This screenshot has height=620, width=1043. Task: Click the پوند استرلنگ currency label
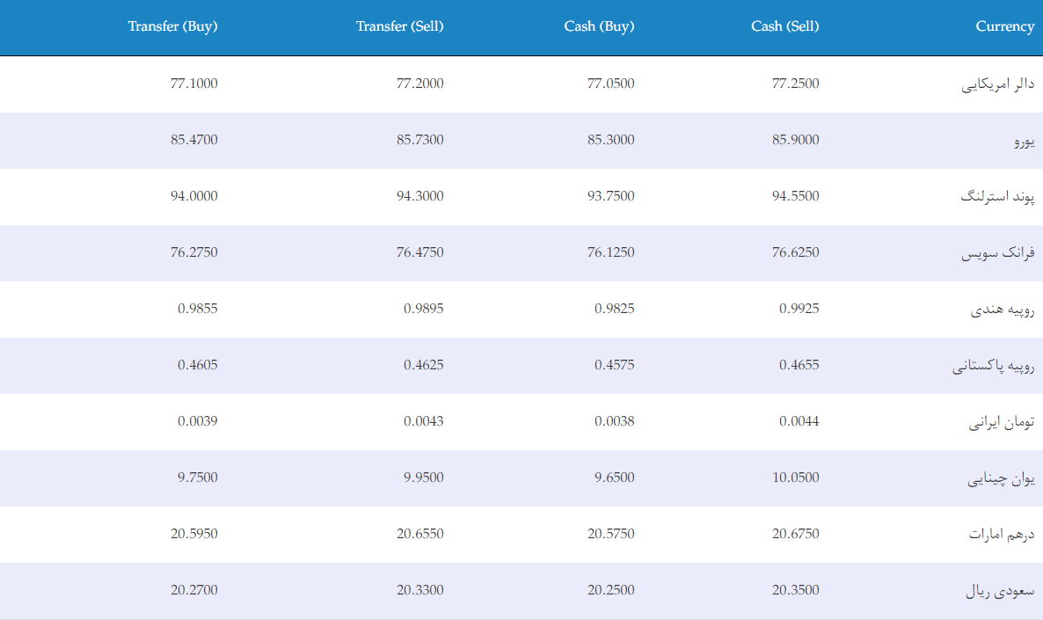click(x=998, y=196)
